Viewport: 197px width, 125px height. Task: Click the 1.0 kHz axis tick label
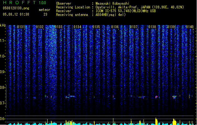point(3,56)
